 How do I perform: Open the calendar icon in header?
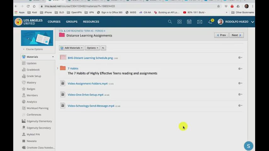click(189, 22)
